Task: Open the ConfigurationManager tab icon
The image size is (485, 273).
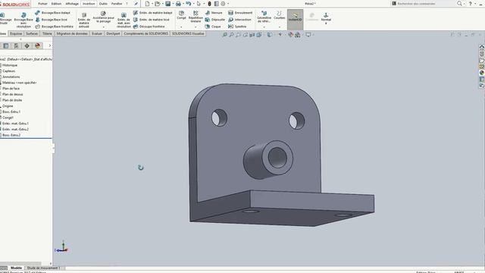Action: pos(16,45)
